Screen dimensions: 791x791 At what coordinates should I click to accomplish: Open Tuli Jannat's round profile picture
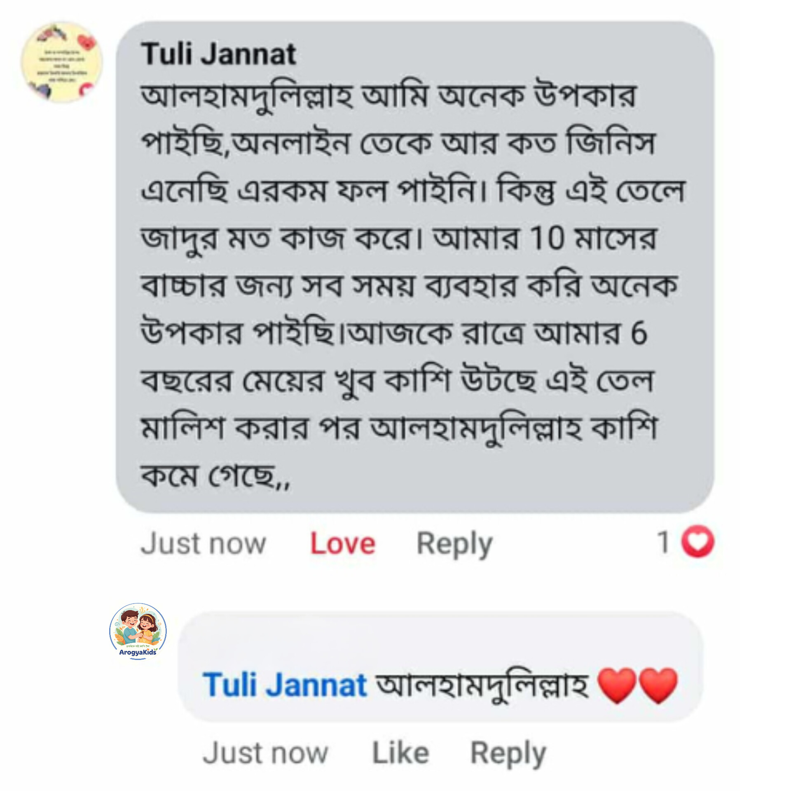(x=62, y=62)
